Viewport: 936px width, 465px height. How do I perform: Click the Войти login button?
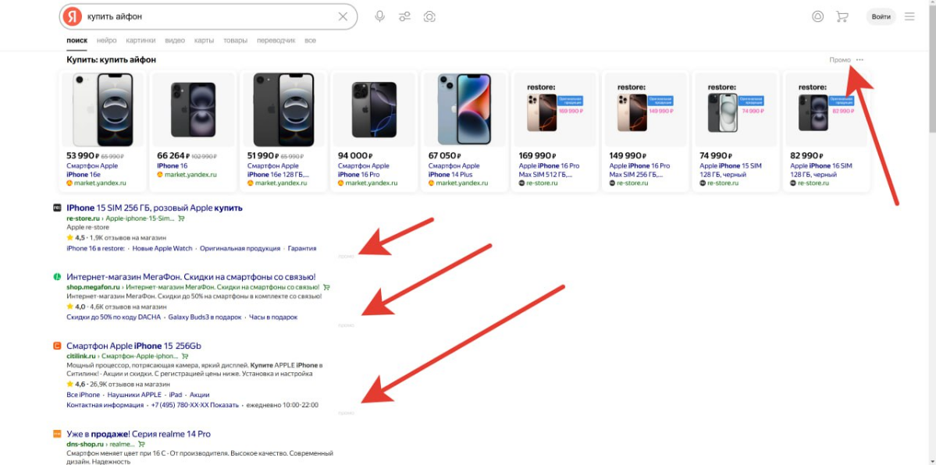881,16
